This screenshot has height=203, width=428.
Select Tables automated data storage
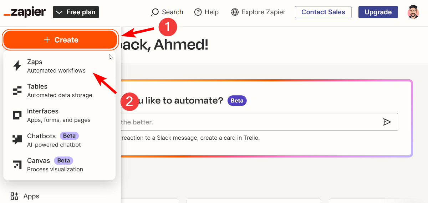click(59, 91)
